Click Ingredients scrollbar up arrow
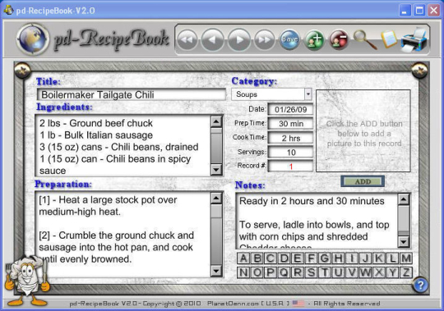 [x=216, y=121]
